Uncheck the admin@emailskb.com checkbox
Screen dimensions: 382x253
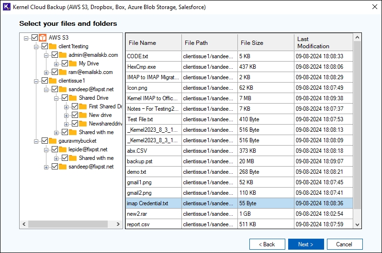click(x=55, y=55)
